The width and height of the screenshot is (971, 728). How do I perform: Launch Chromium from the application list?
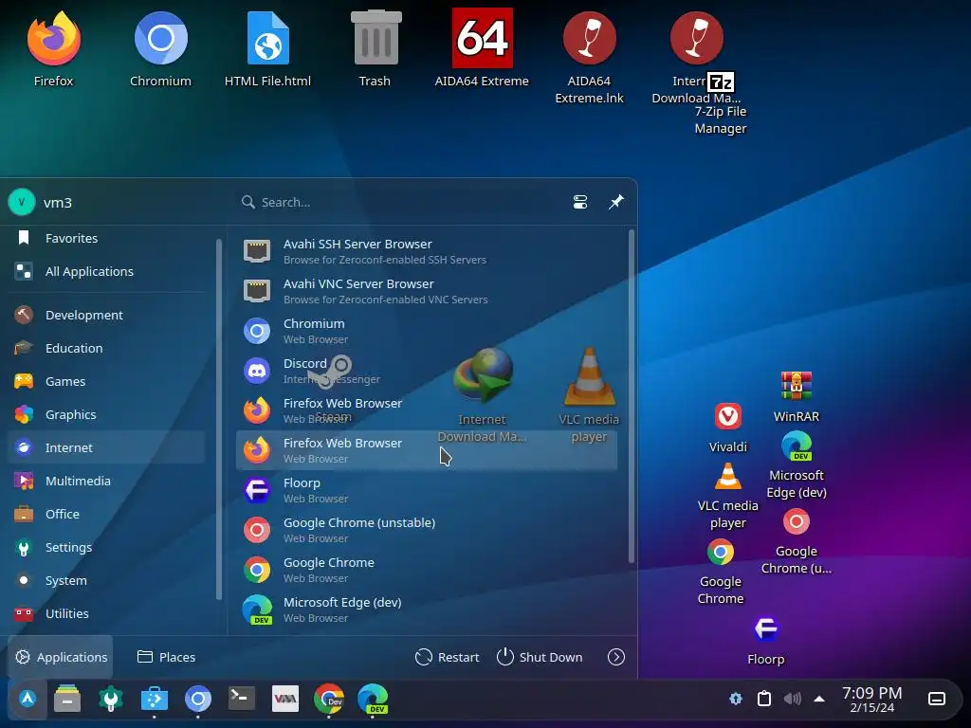click(x=427, y=331)
